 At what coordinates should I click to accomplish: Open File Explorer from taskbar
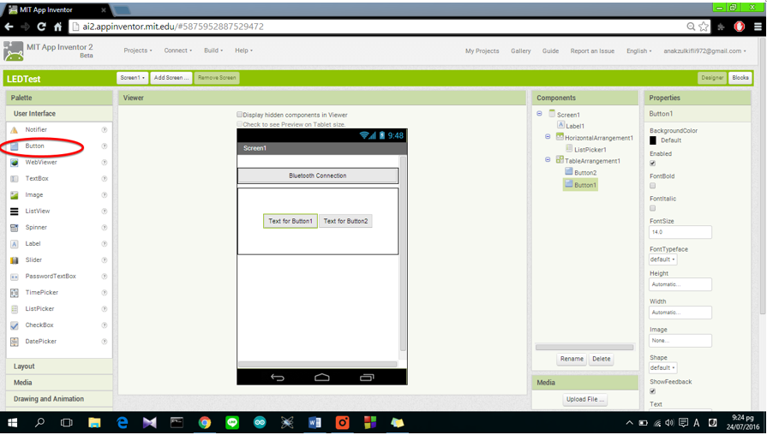point(94,423)
